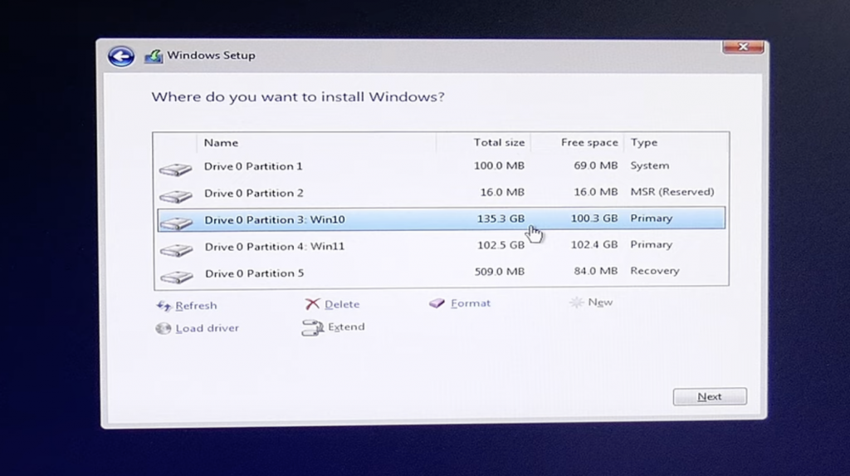
Task: Select drive icon for Partition 1
Action: (x=176, y=169)
